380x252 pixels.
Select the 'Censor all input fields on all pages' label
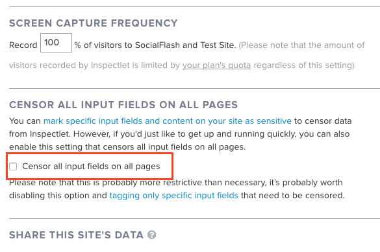coord(91,166)
